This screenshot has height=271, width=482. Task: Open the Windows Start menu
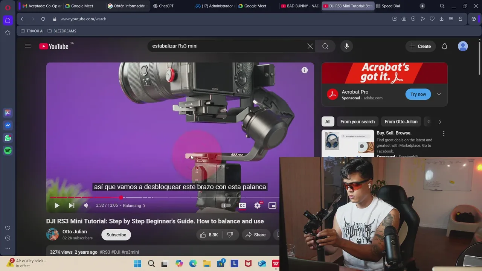click(x=137, y=263)
